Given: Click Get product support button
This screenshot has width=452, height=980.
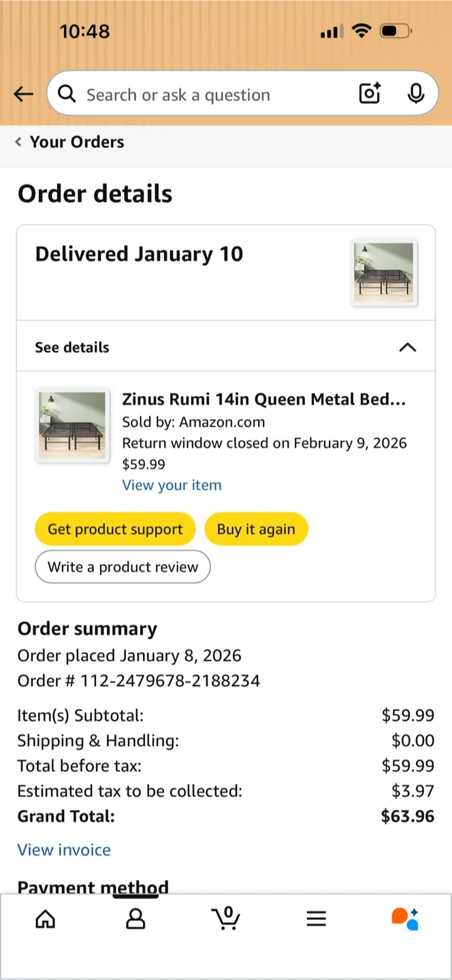Looking at the screenshot, I should tap(115, 529).
